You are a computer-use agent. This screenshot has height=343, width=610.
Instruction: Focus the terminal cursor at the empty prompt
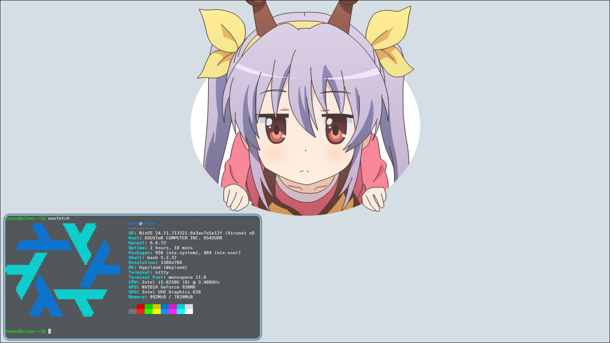pyautogui.click(x=50, y=331)
